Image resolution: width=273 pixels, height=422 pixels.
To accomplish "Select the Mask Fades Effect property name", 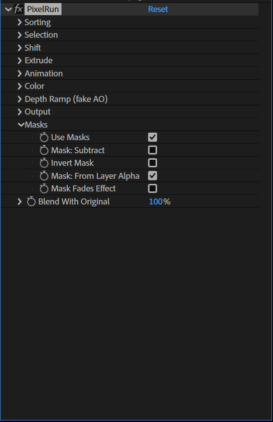I will (x=84, y=188).
